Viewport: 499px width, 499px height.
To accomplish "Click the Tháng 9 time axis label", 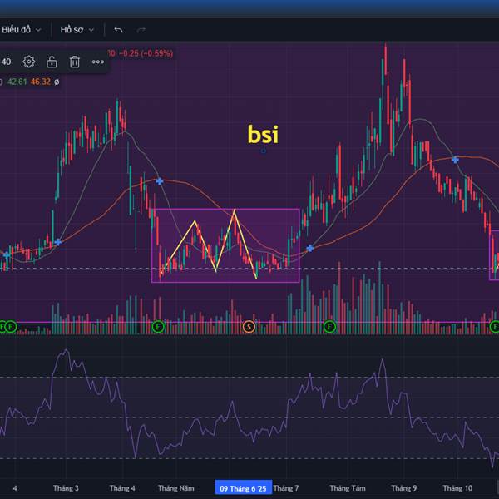I will 404,488.
